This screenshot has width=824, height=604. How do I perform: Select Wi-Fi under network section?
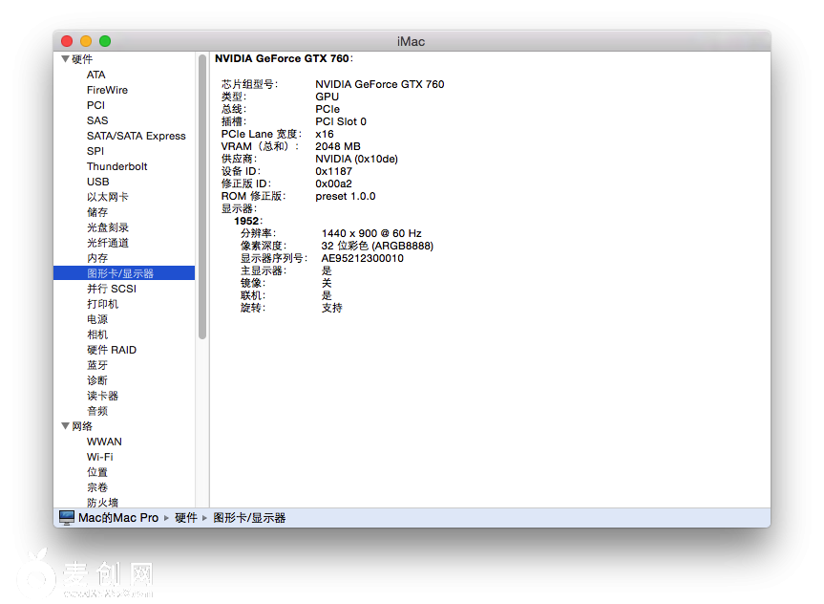click(100, 457)
